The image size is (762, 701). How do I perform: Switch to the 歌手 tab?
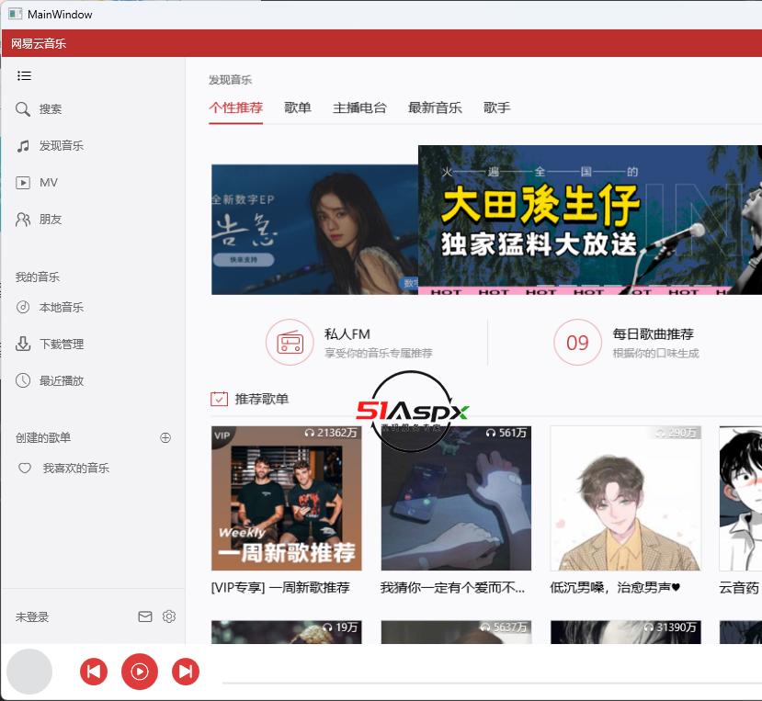[496, 107]
